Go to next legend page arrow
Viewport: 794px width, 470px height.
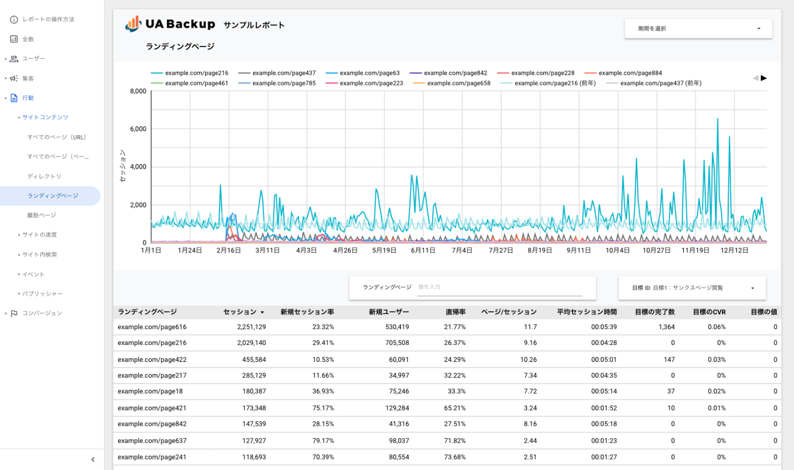pyautogui.click(x=764, y=78)
